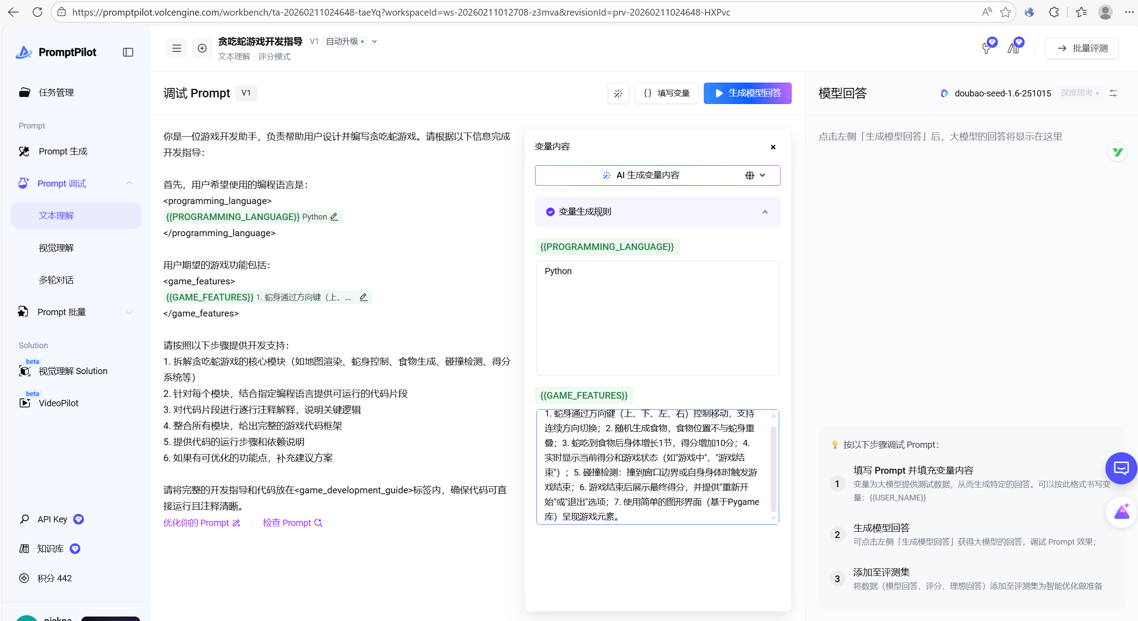The width and height of the screenshot is (1138, 621).
Task: Collapse the Prompt 调试 menu group
Action: (x=129, y=183)
